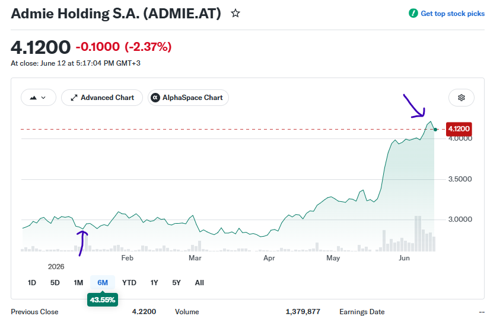
Task: Click the -0.1000 price change value
Action: pos(98,47)
